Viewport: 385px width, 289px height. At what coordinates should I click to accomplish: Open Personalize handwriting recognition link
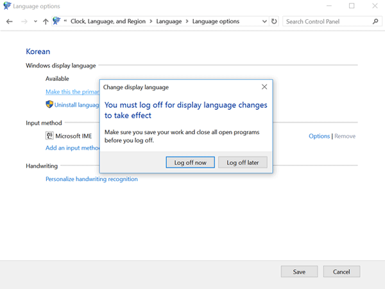click(91, 179)
